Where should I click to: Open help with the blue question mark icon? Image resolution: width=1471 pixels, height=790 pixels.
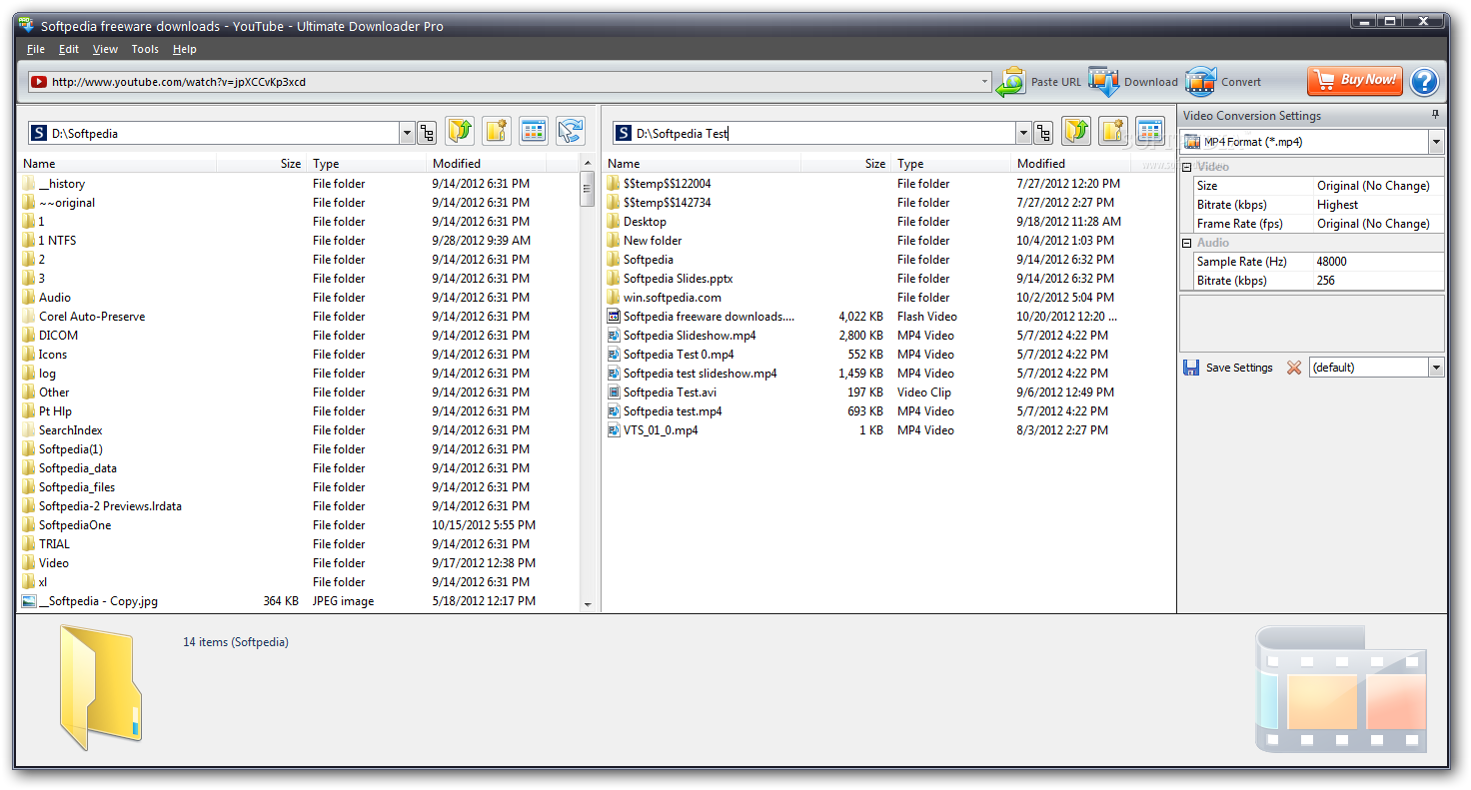pos(1424,82)
